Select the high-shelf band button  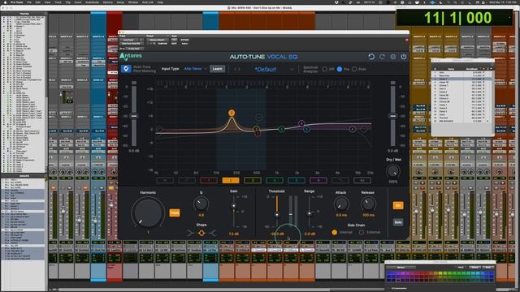point(340,180)
